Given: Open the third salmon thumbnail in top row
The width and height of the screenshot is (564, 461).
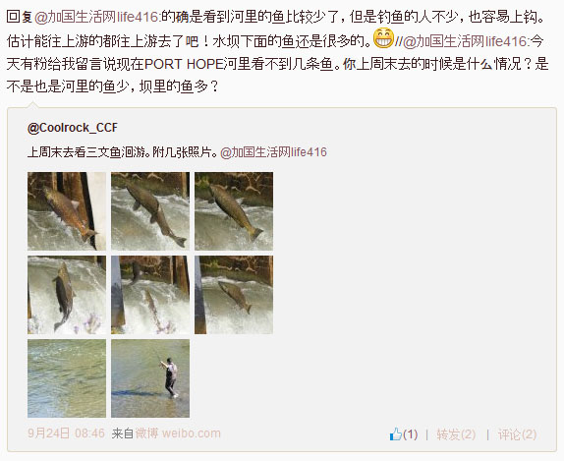Looking at the screenshot, I should [234, 211].
